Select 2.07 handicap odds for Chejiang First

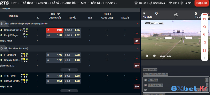(55, 30)
